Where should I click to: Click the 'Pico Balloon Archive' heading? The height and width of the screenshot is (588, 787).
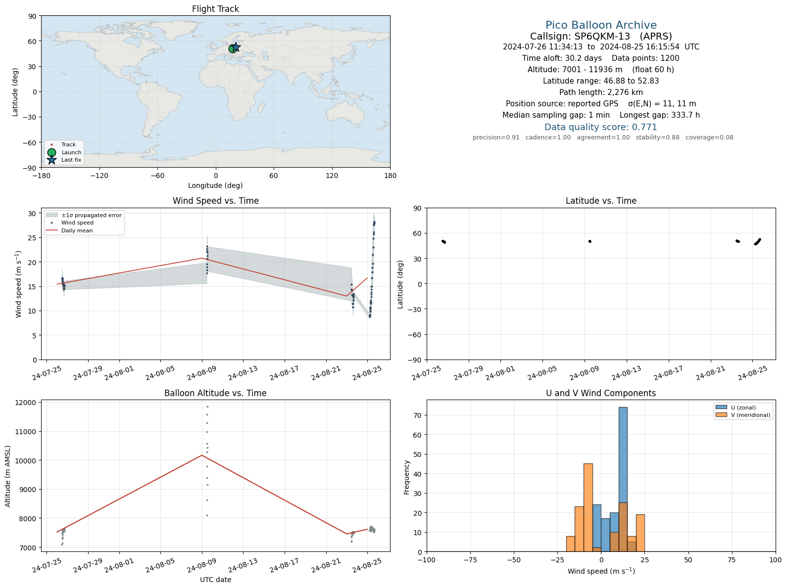[x=601, y=25]
